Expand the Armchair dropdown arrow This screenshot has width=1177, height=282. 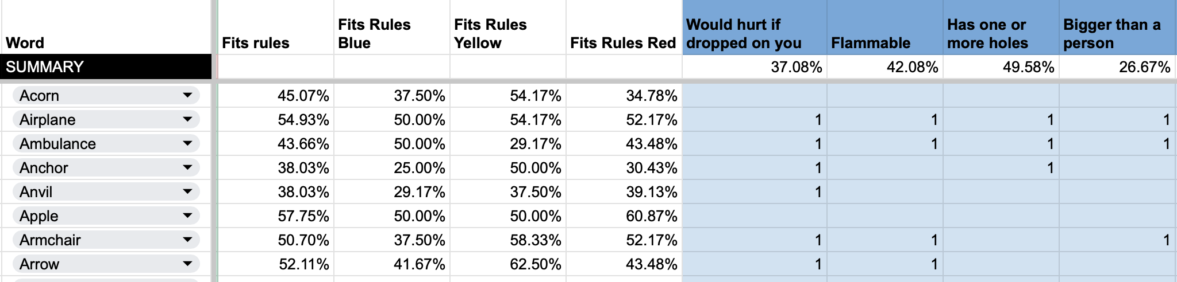tap(187, 240)
